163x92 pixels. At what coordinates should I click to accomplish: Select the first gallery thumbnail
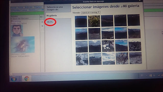coord(81,22)
